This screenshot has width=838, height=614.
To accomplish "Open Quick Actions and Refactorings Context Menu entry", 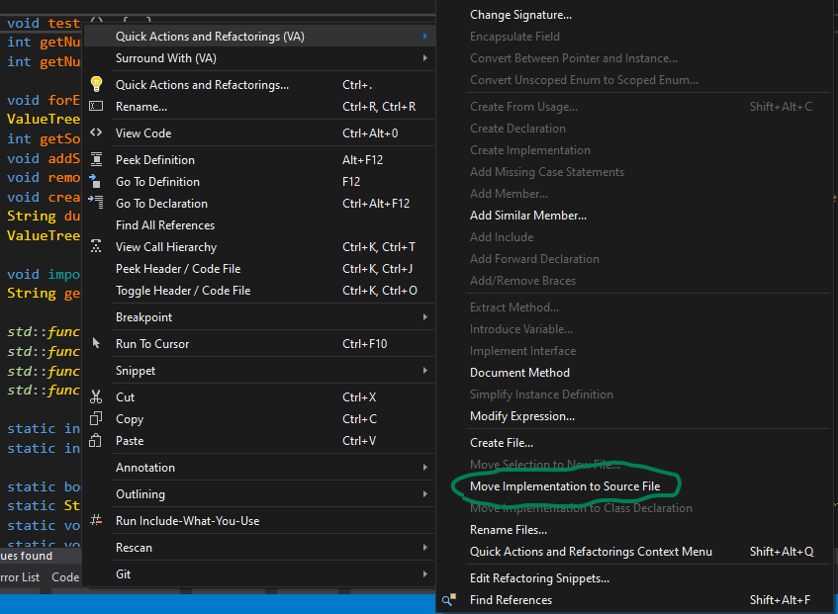I will tap(591, 552).
